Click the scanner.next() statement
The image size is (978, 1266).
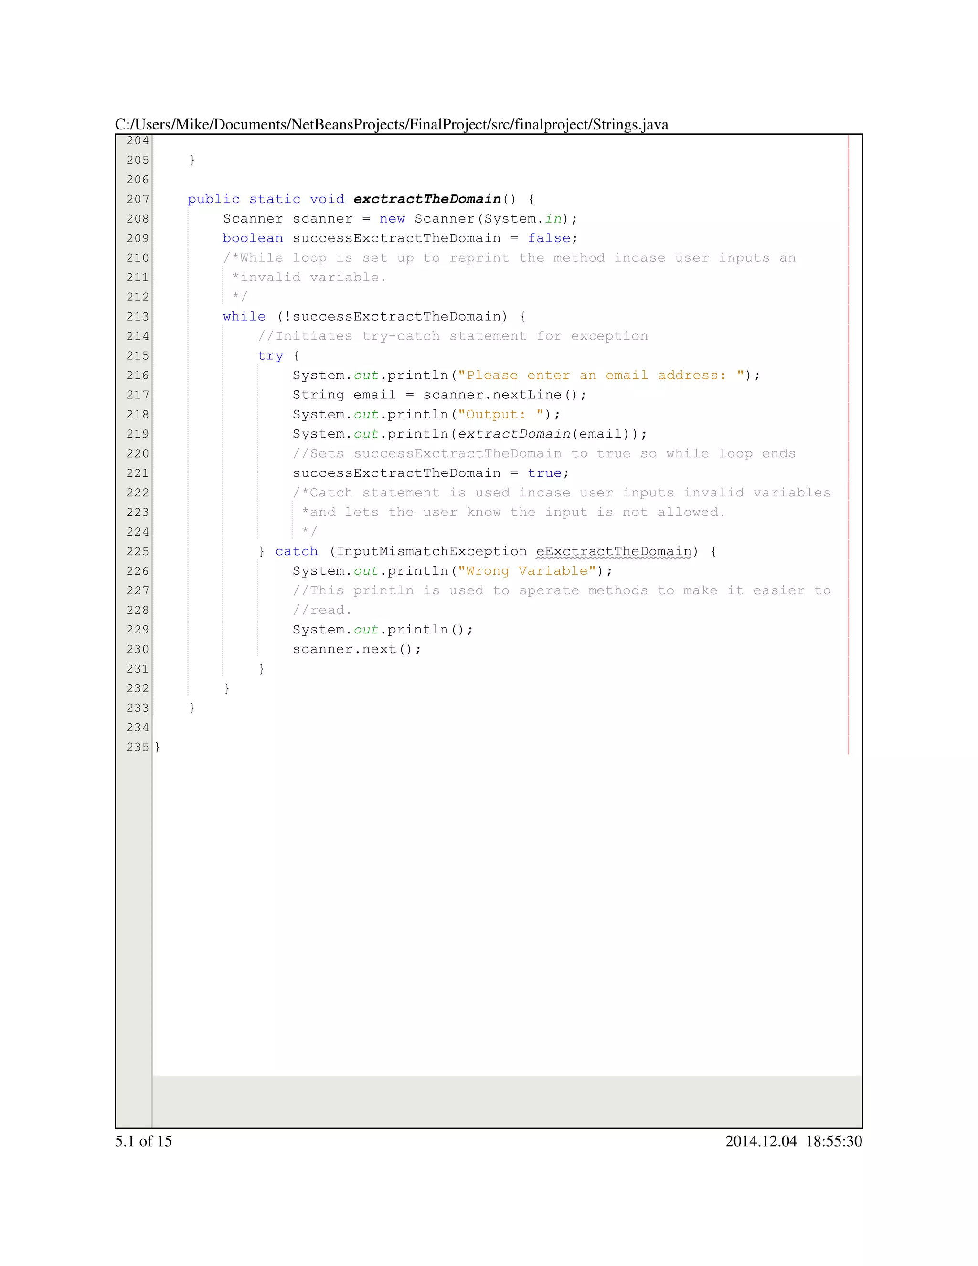(356, 649)
